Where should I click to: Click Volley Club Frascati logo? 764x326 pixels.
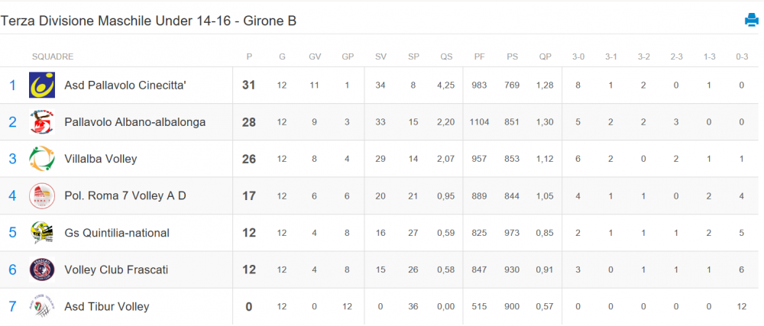tap(42, 270)
